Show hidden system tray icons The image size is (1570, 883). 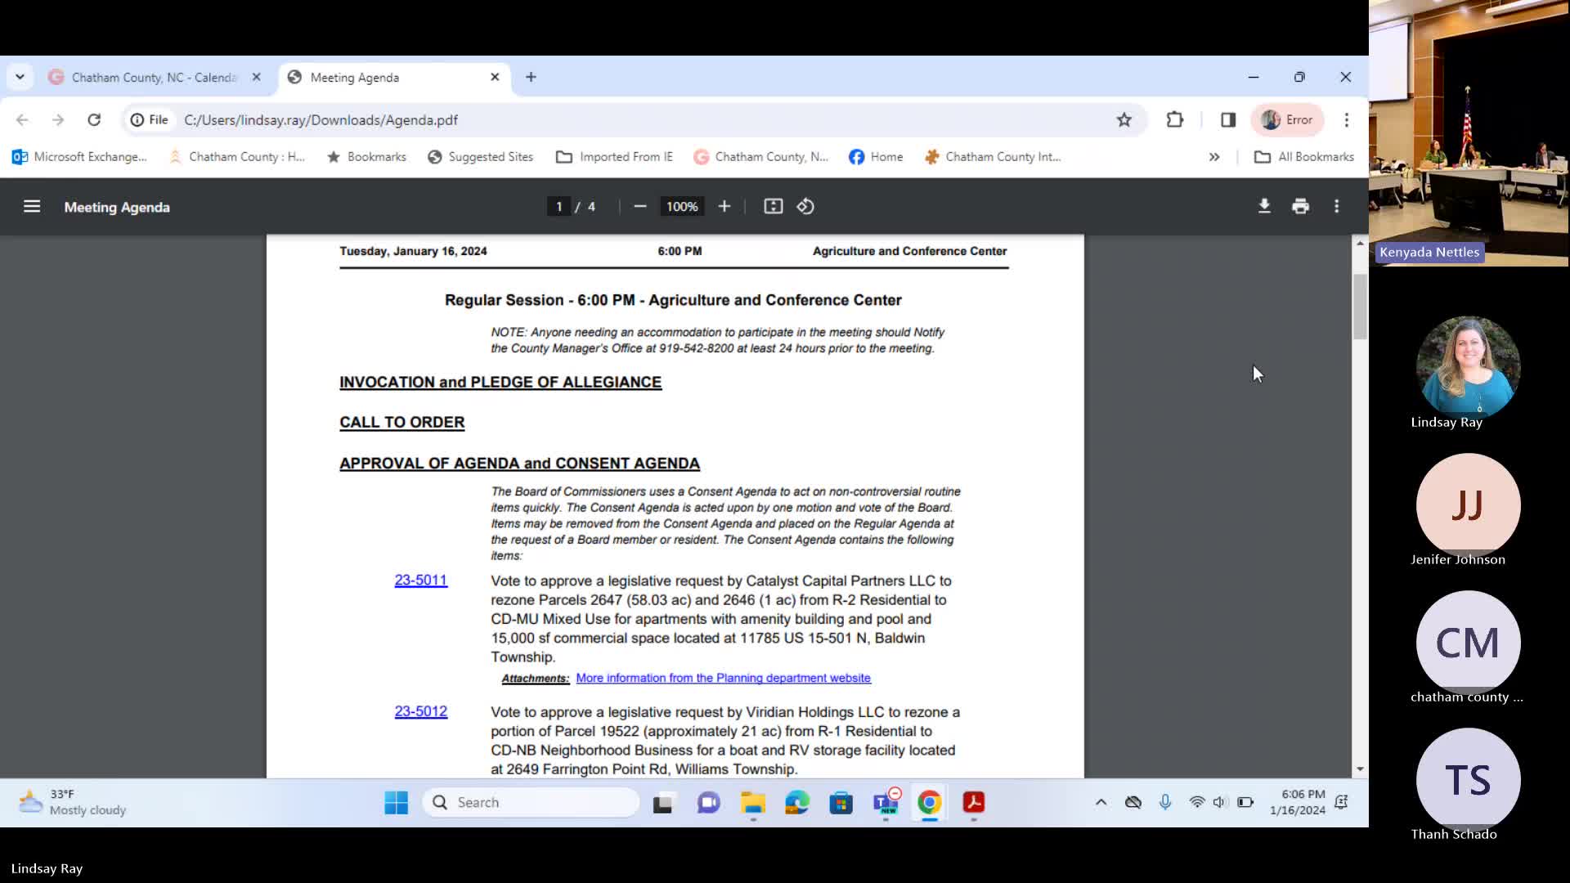click(1101, 802)
